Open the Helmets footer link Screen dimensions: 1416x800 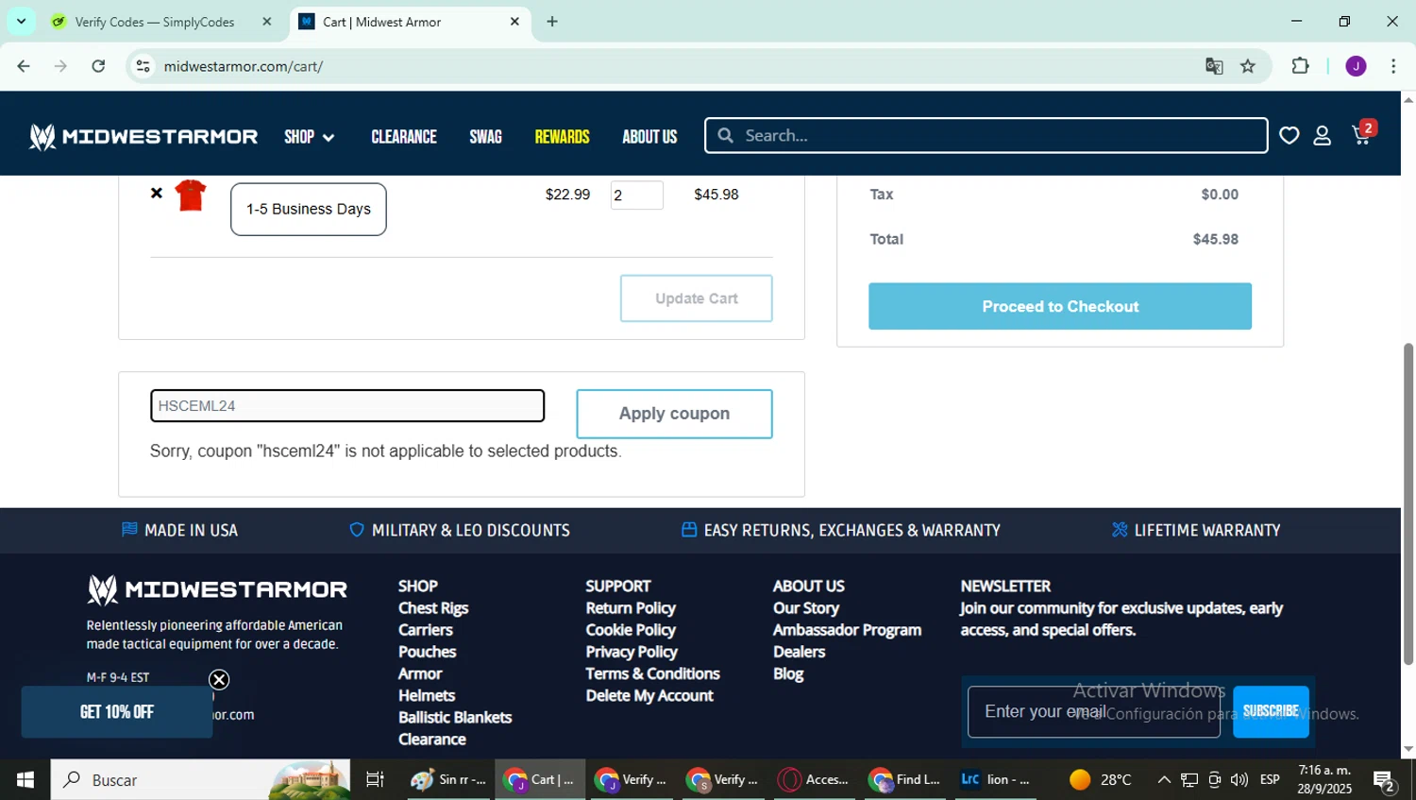(x=427, y=695)
